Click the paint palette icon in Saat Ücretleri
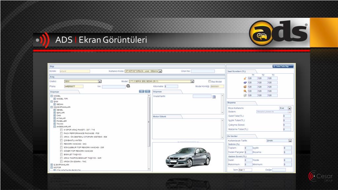This screenshot has width=338, height=190. tap(245, 87)
